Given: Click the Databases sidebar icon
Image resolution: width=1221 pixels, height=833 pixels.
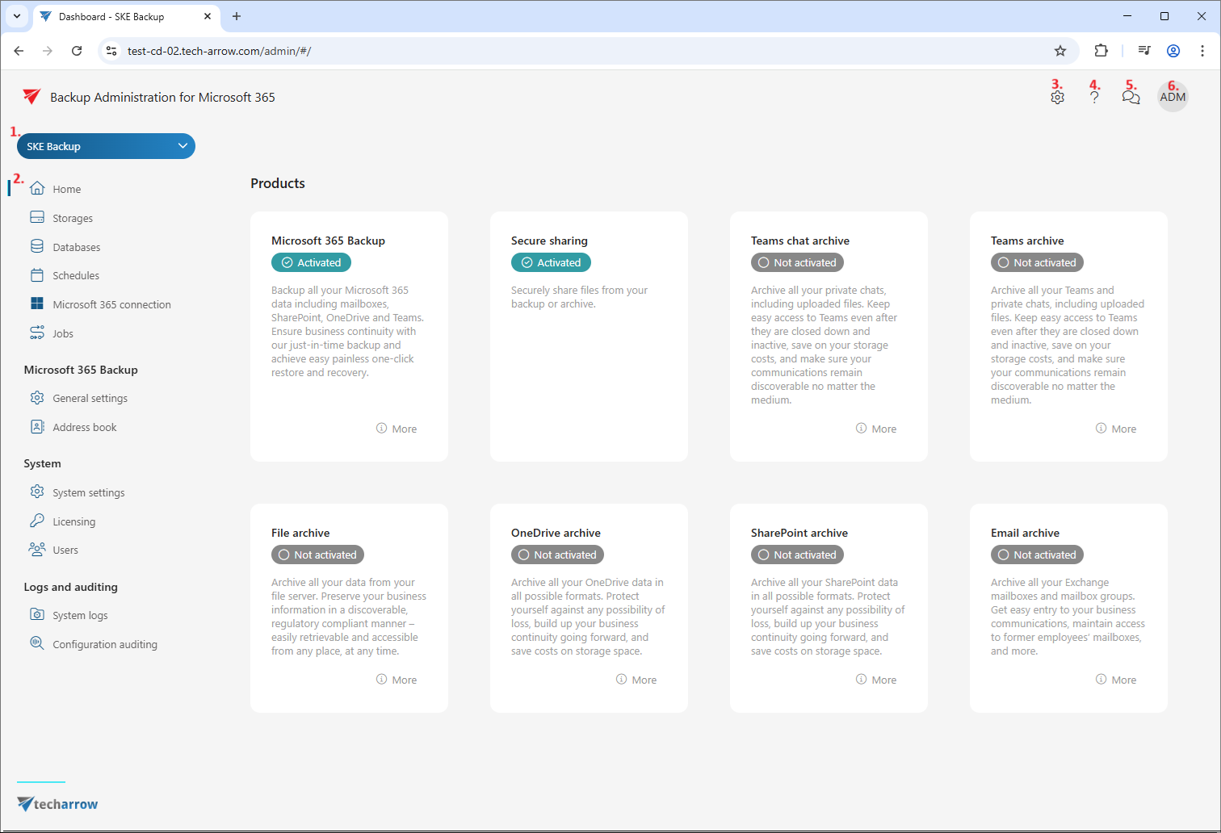Looking at the screenshot, I should pyautogui.click(x=37, y=247).
